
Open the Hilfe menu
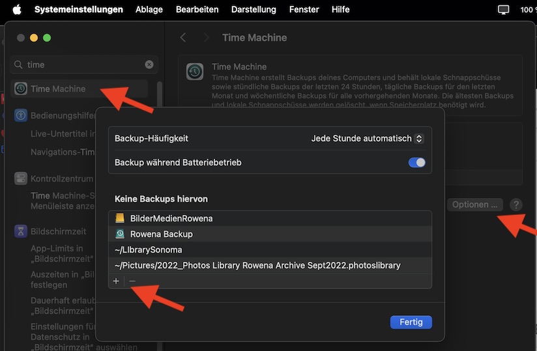(340, 10)
